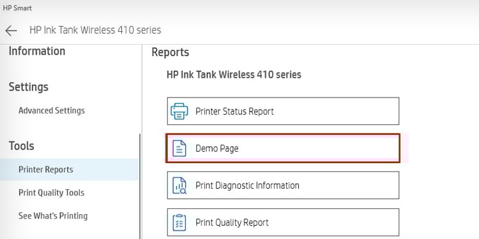The height and width of the screenshot is (239, 479).
Task: Click the sidebar vertical scrollbar
Action: pyautogui.click(x=140, y=186)
